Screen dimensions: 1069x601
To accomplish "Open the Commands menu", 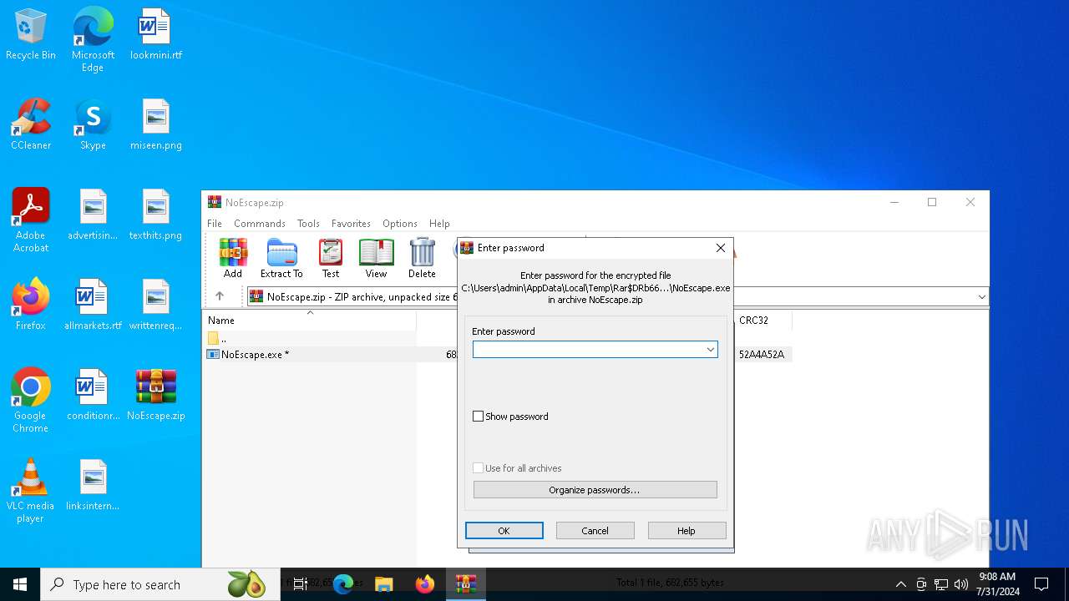I will [x=260, y=224].
